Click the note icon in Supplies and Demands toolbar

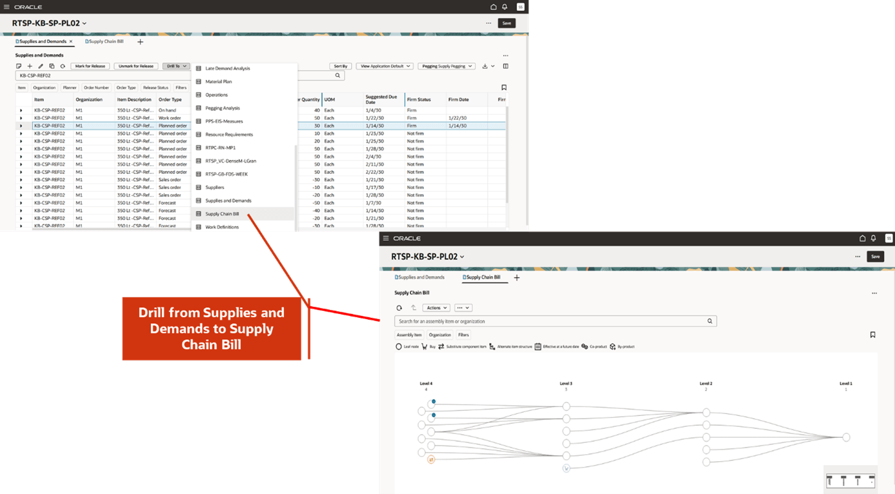click(19, 66)
